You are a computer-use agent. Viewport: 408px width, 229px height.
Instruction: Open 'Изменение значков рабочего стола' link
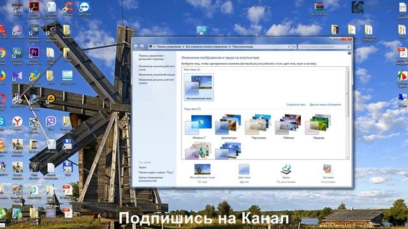point(157,68)
